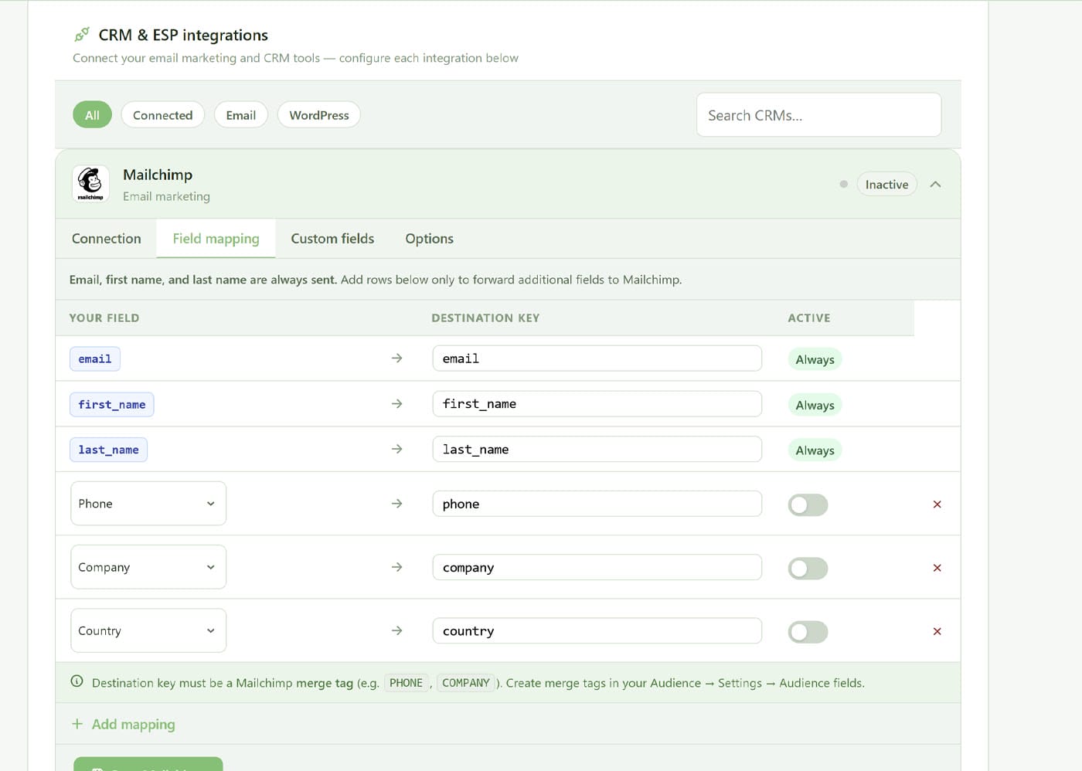Edit the country destination key field
Screen dimensions: 1082x771
(x=597, y=630)
